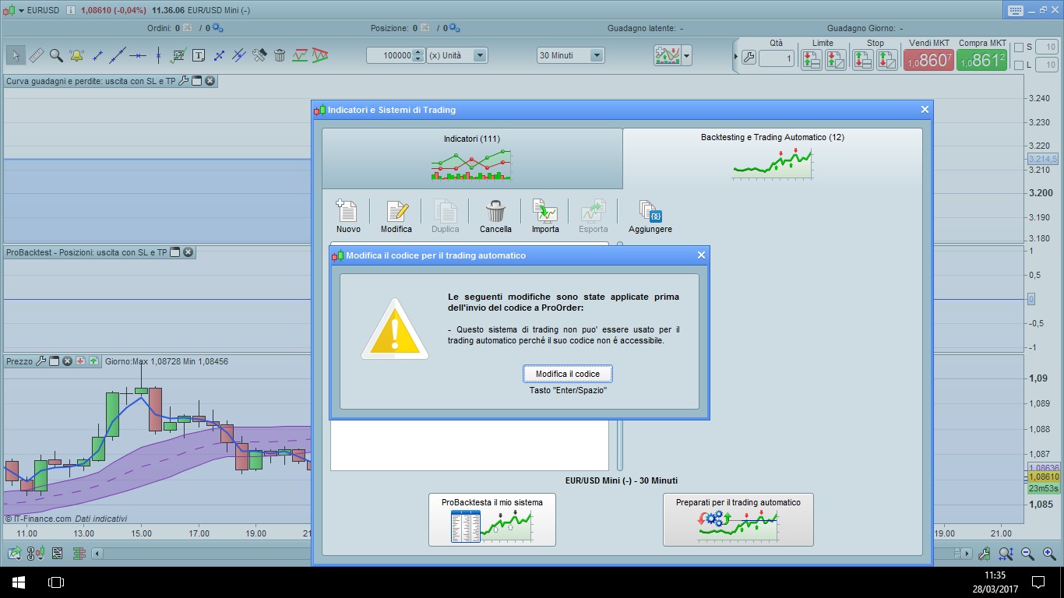Screen dimensions: 1064x598
Task: Tick the S checkbox
Action: click(1018, 47)
